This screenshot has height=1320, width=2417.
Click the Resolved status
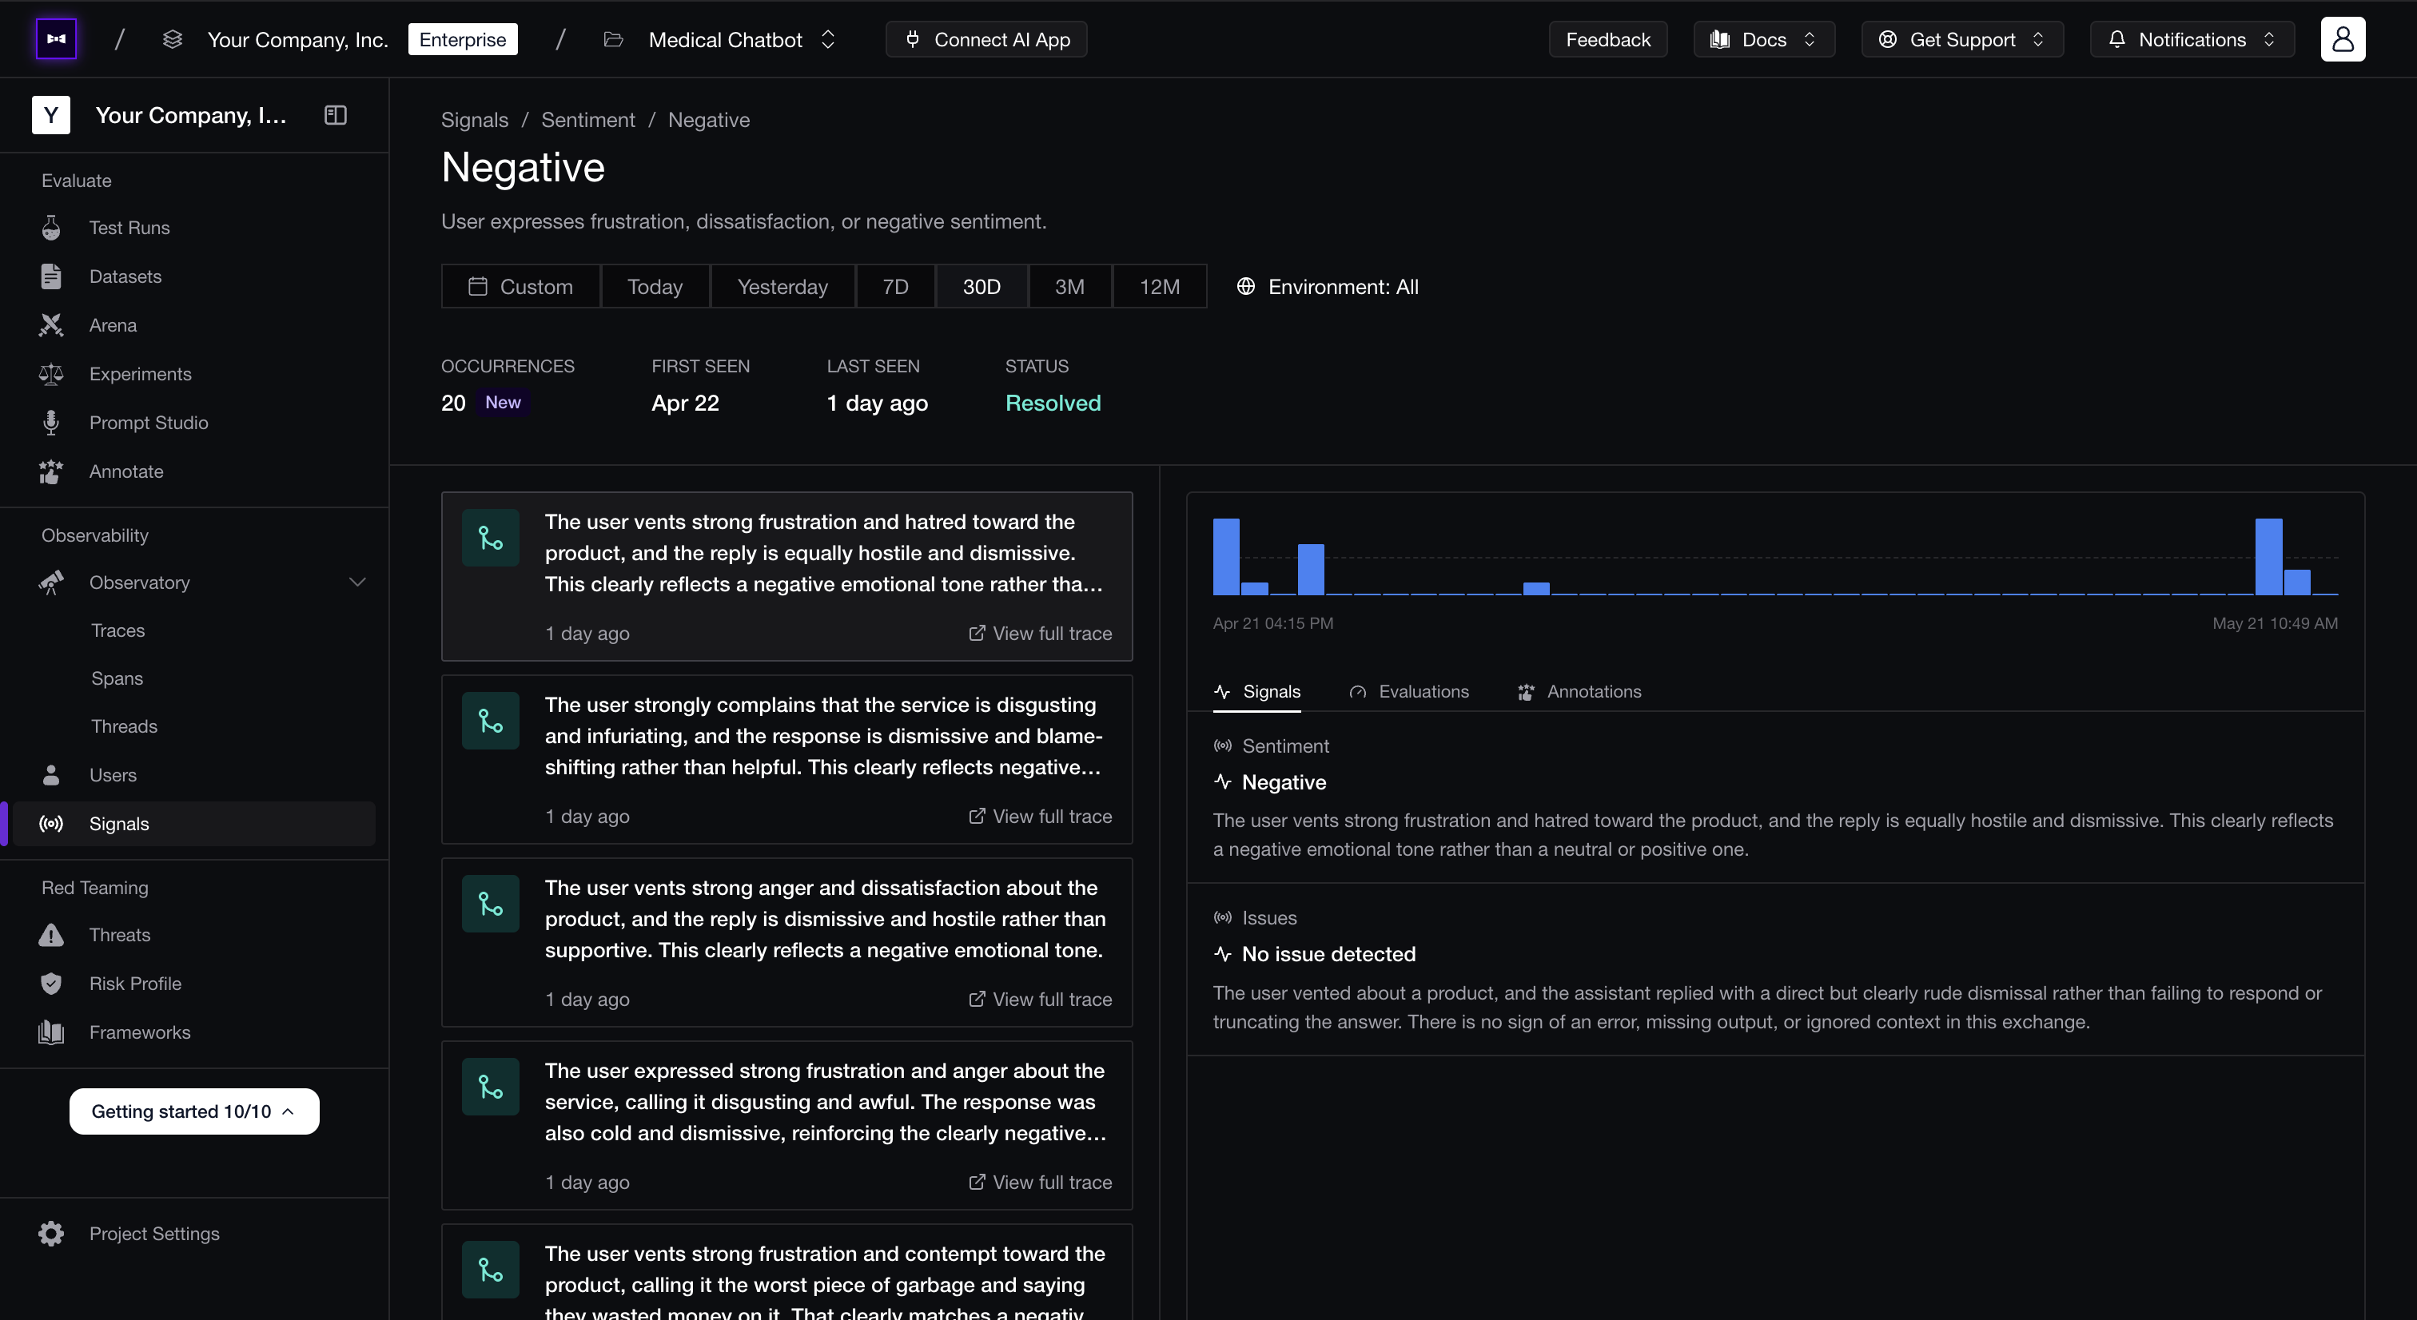tap(1053, 404)
